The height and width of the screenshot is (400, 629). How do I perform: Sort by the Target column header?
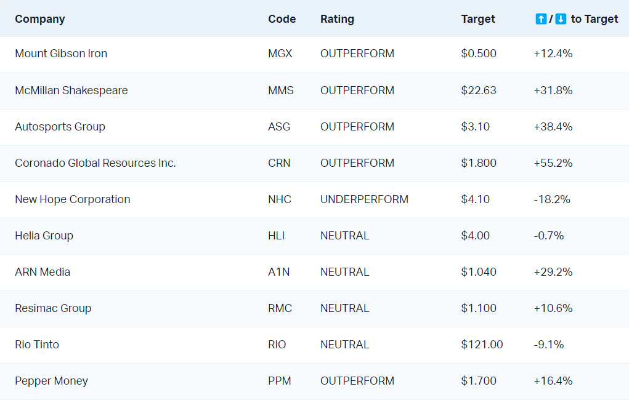[477, 19]
